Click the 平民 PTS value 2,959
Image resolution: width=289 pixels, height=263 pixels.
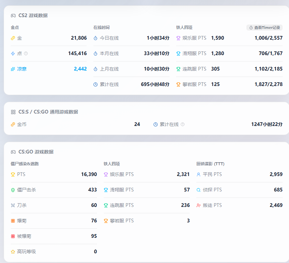tap(276, 174)
